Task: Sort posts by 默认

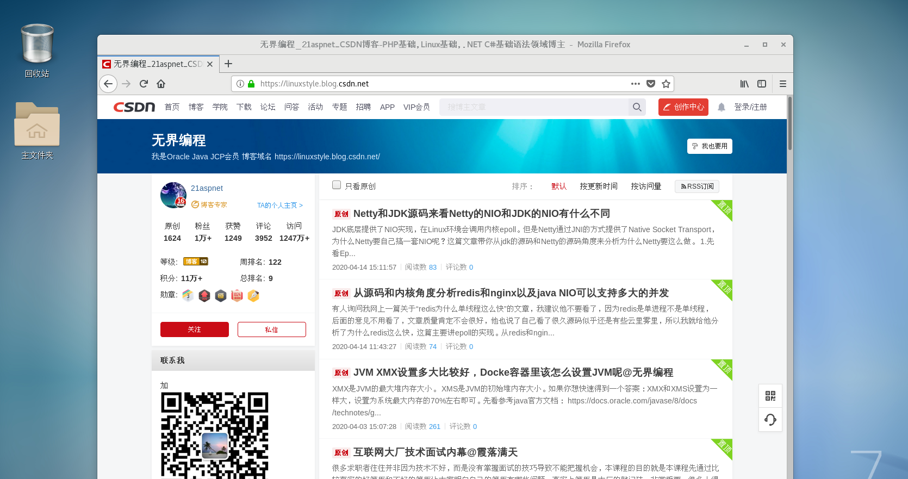Action: (559, 186)
